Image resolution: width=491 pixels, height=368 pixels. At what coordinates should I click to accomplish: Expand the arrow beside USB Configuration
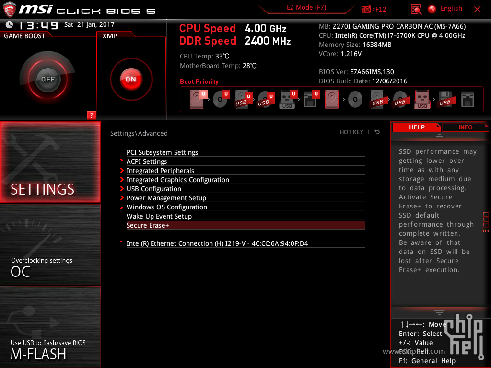[x=122, y=188]
